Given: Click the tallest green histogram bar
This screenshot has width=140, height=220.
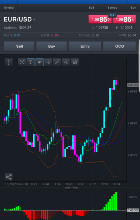Looking at the screenshot, I should [x=116, y=201].
